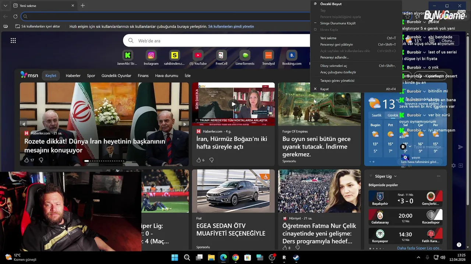Focus the browser address bar
The height and width of the screenshot is (264, 471).
[166, 16]
